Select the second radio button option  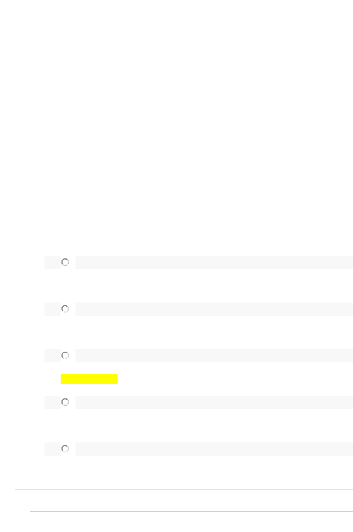click(x=65, y=309)
